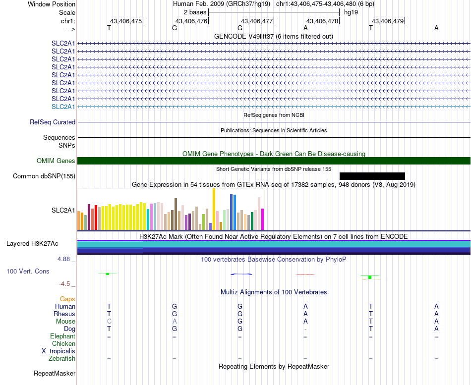Click the ---> strand direction arrow
This screenshot has height=385, width=471.
(70, 29)
